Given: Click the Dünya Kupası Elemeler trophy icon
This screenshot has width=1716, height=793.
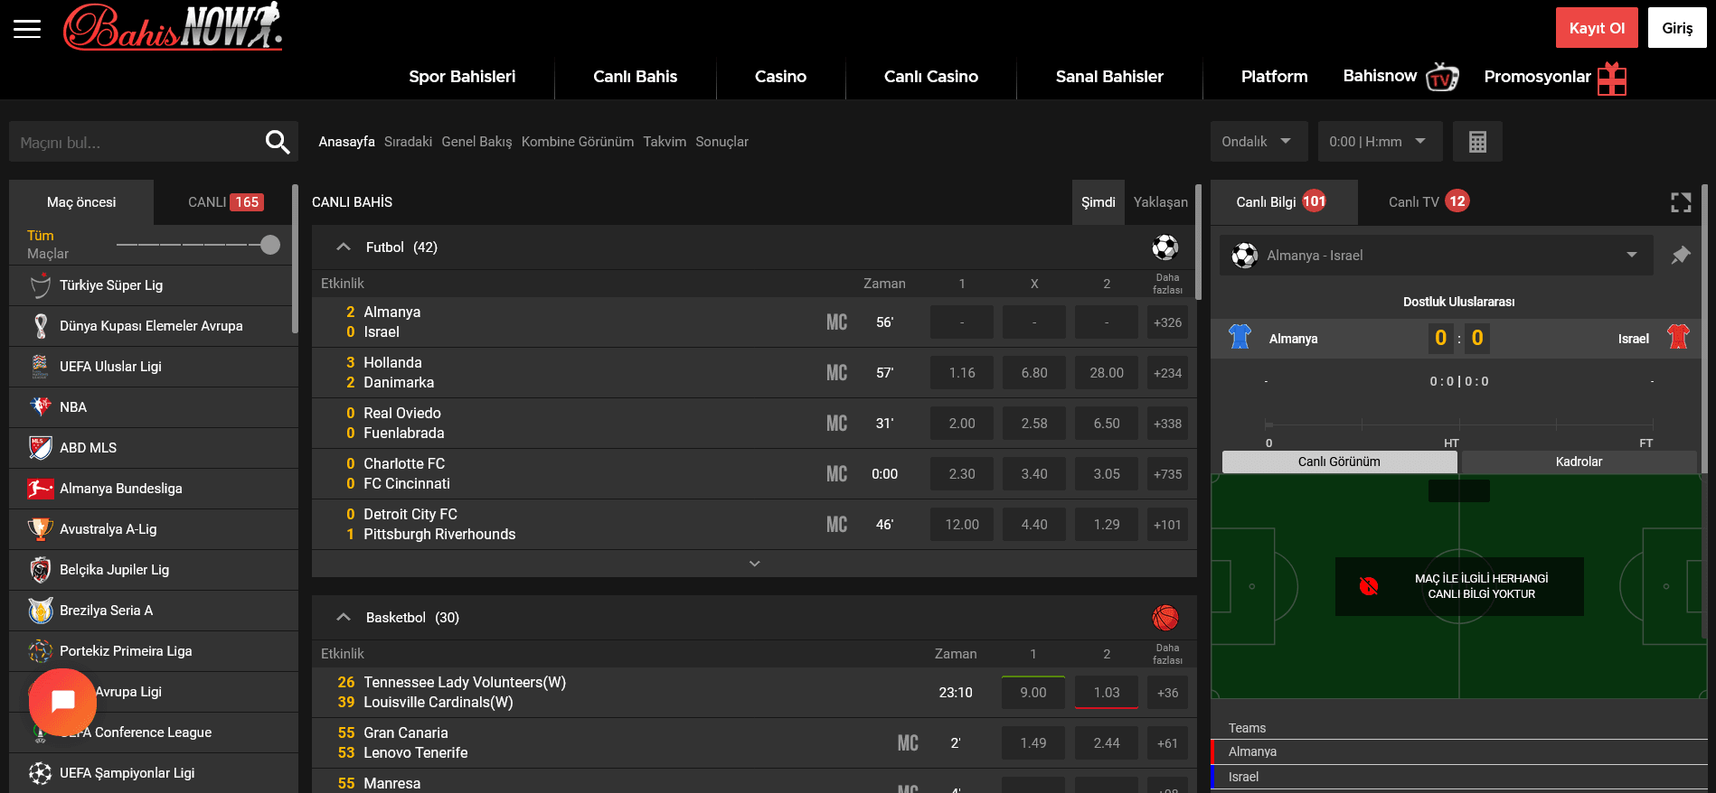Looking at the screenshot, I should point(41,326).
